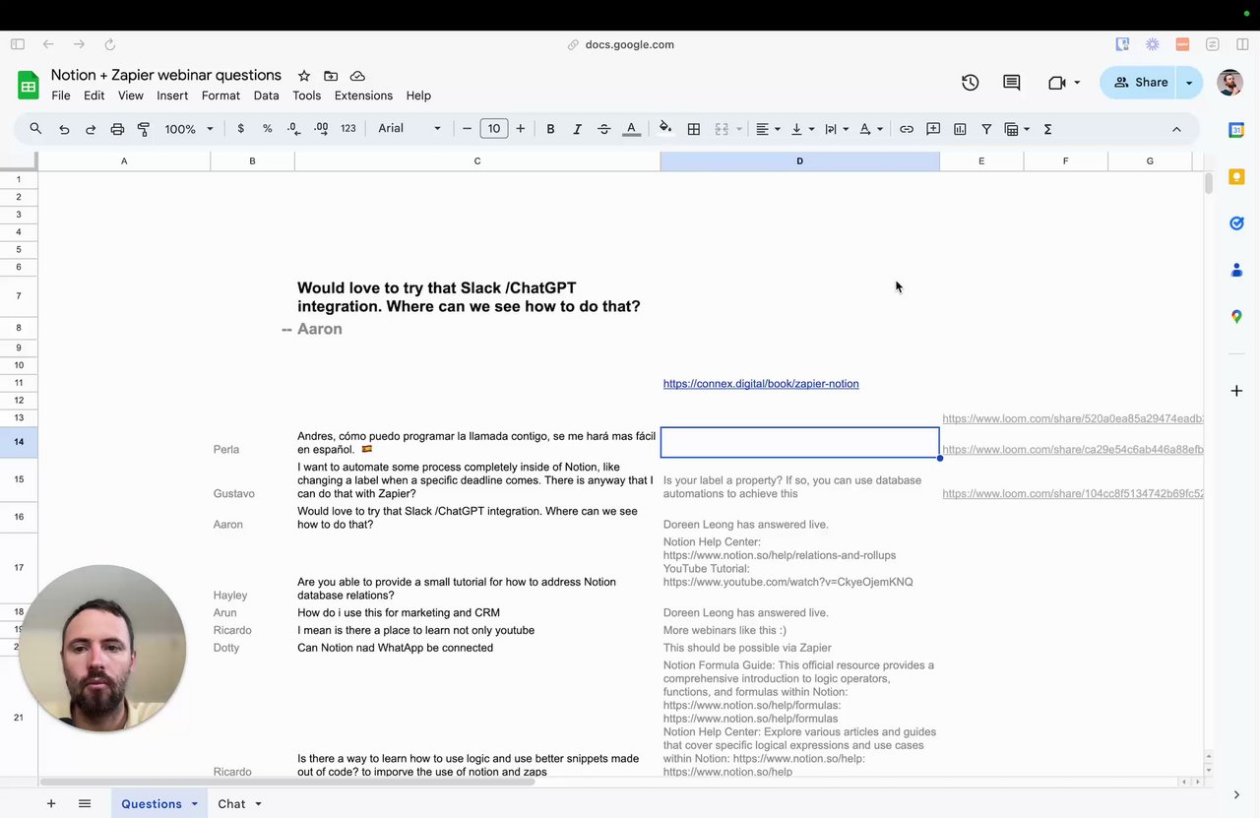
Task: Collapse the toolbar with up chevron
Action: pos(1176,129)
